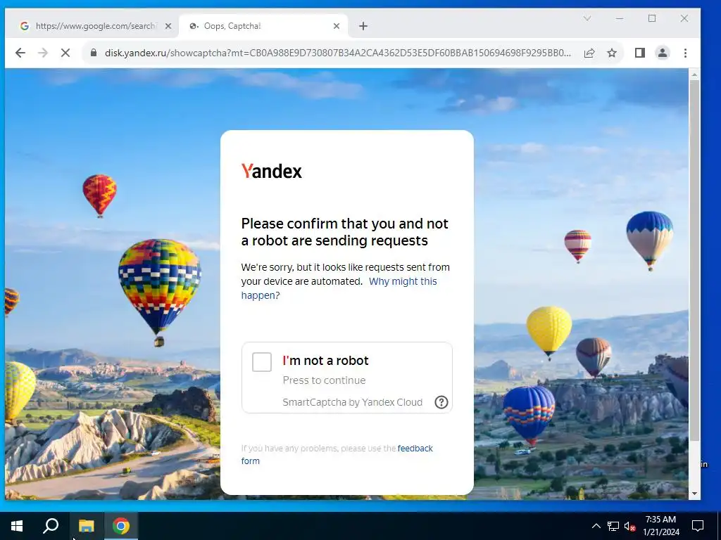This screenshot has height=540, width=721.
Task: Open the SmartCaptcha help question mark icon
Action: pyautogui.click(x=441, y=402)
